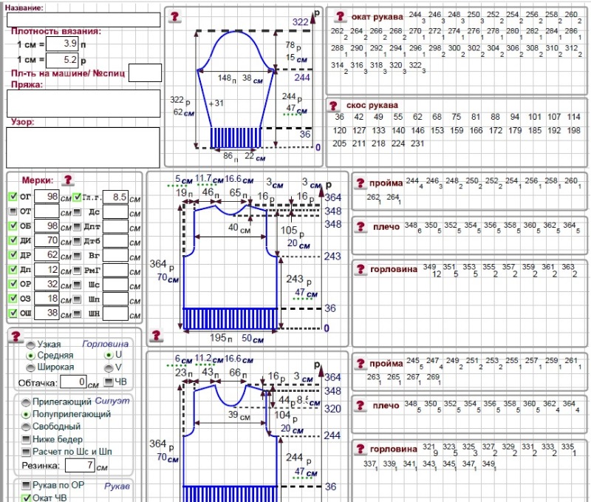Select the Свободный silhouette option
The width and height of the screenshot is (591, 502).
click(x=27, y=427)
